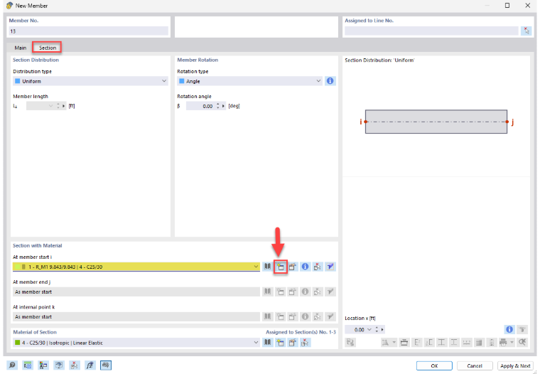Click the Rotation angle arrow next to [deg]
Image resolution: width=540 pixels, height=374 pixels.
[x=224, y=106]
